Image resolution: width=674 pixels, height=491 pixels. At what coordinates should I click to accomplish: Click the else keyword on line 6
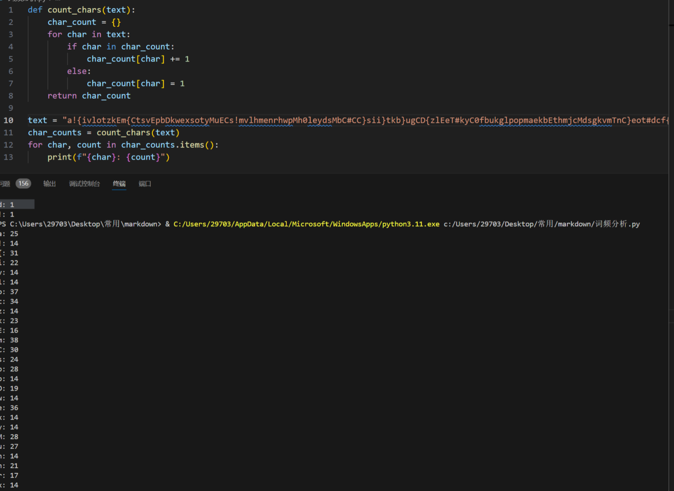[x=78, y=71]
